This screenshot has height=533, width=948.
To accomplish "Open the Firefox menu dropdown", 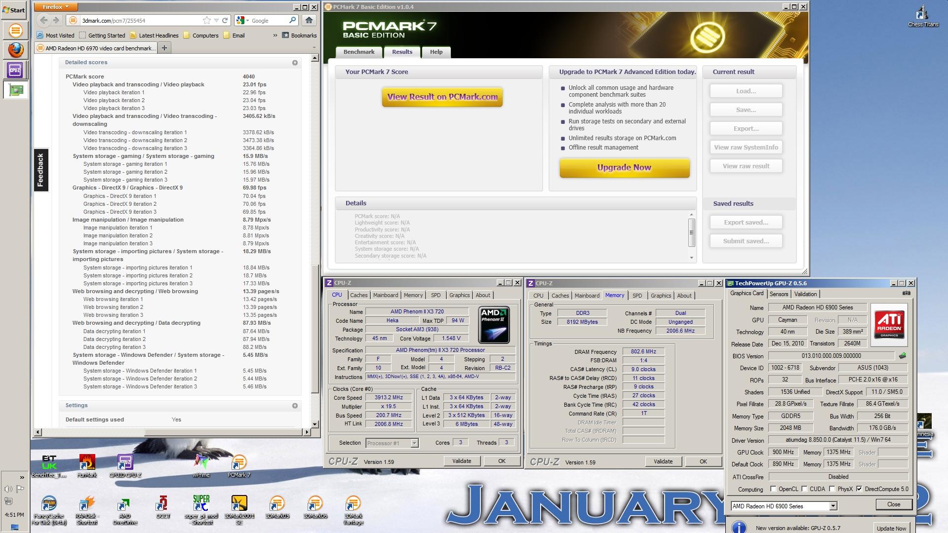I will (x=55, y=7).
